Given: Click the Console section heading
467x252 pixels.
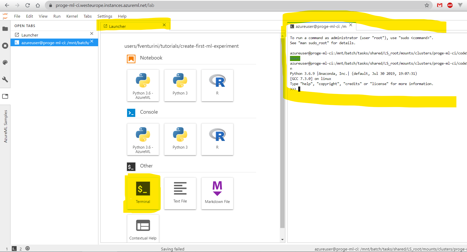Looking at the screenshot, I should coord(149,112).
